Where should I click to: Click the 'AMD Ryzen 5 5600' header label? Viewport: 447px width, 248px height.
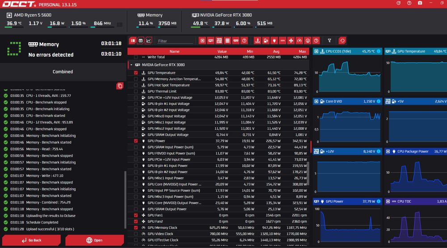33,15
